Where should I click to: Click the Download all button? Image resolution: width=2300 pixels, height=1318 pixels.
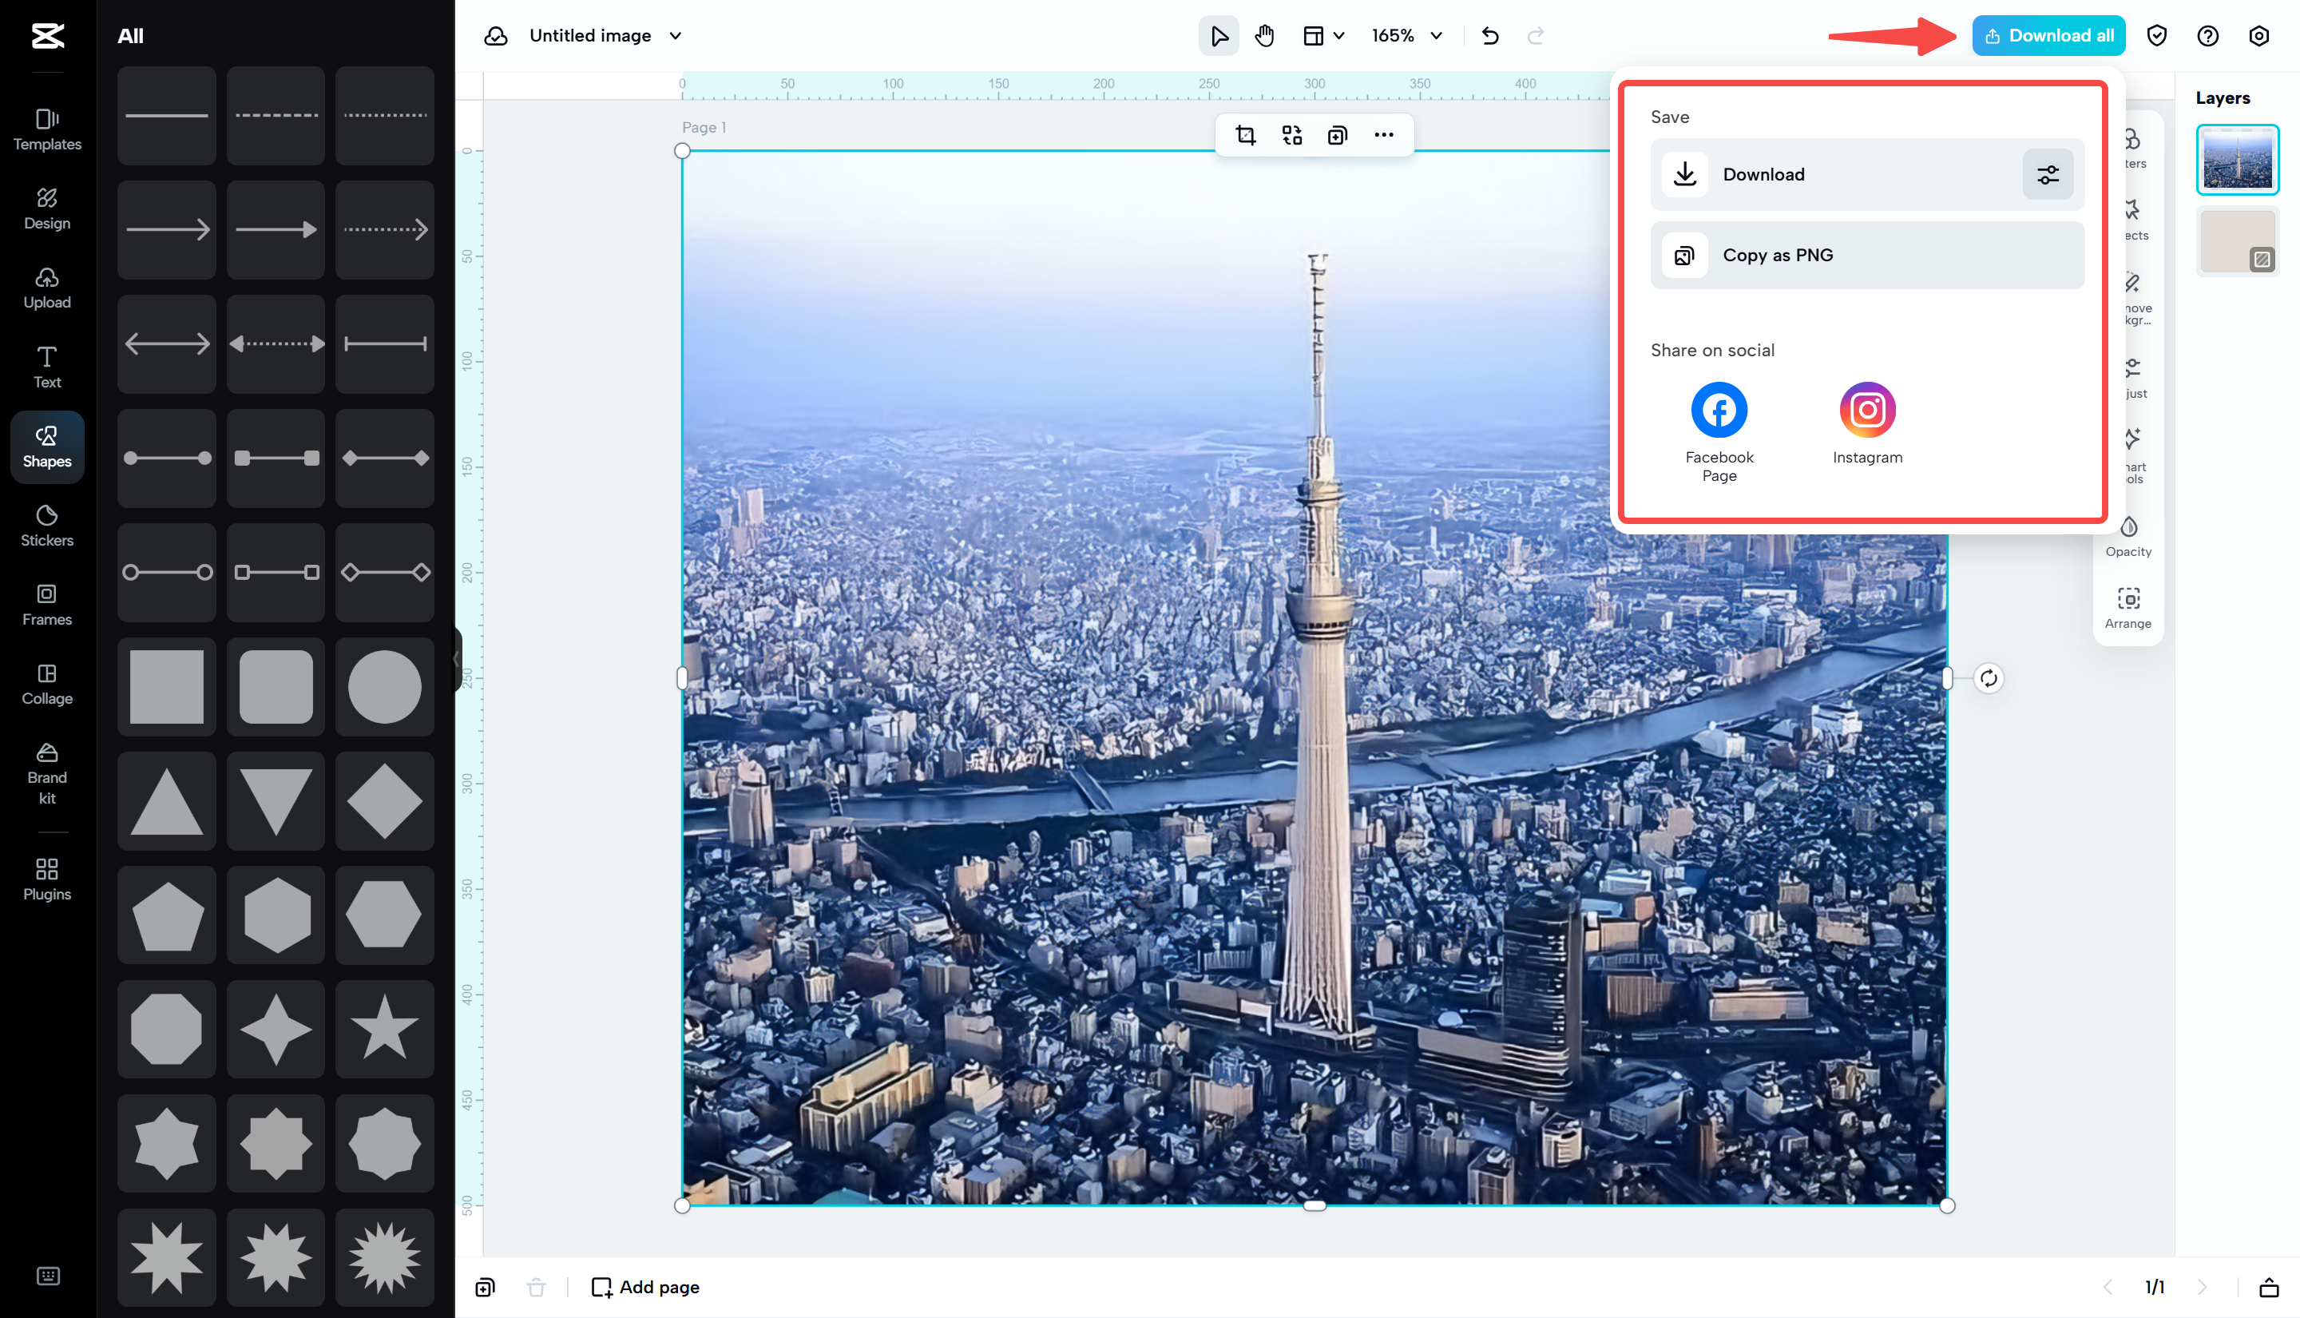[2048, 34]
